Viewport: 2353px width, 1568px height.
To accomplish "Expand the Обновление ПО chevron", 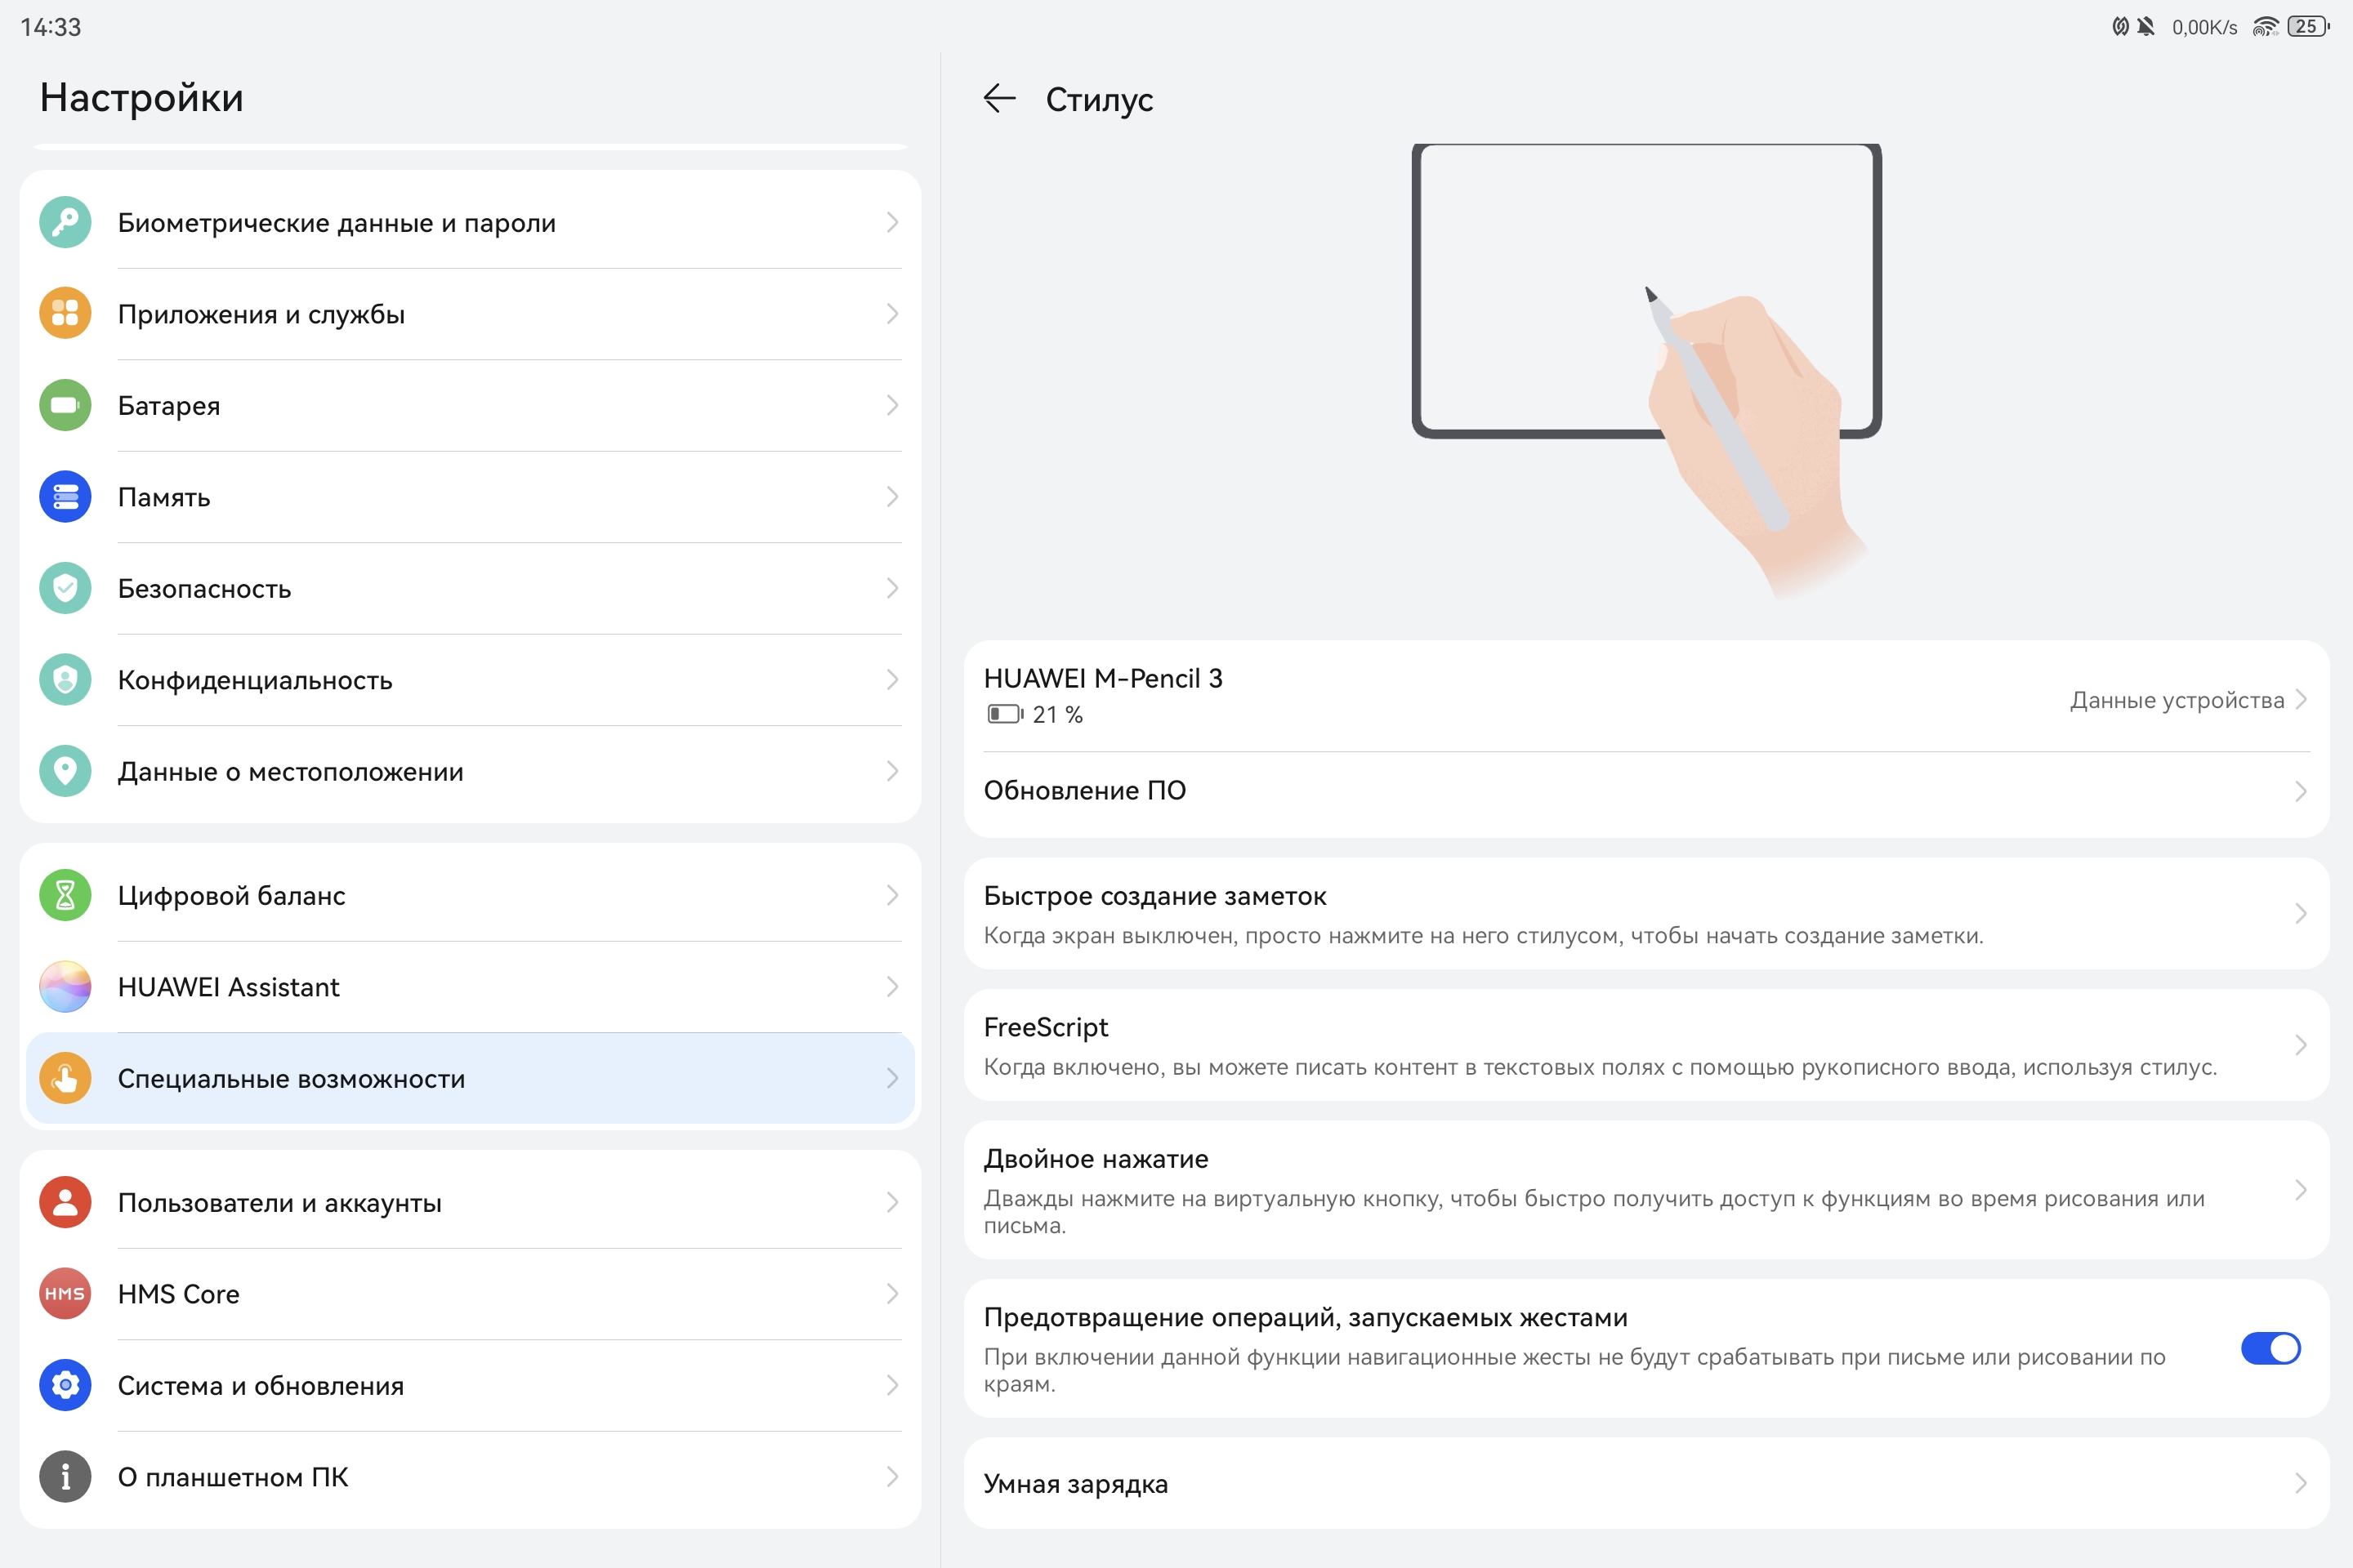I will (x=2300, y=791).
